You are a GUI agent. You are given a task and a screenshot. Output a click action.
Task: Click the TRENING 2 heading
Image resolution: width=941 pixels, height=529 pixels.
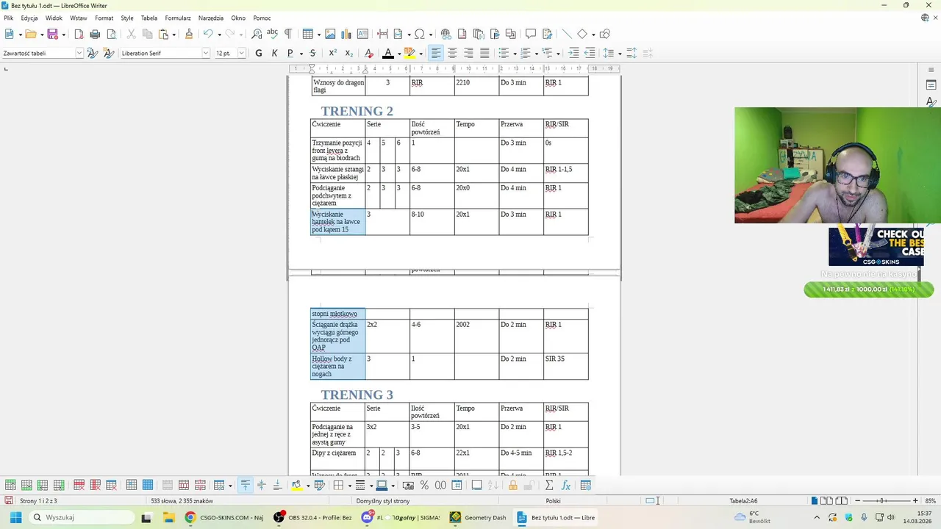[x=357, y=111]
